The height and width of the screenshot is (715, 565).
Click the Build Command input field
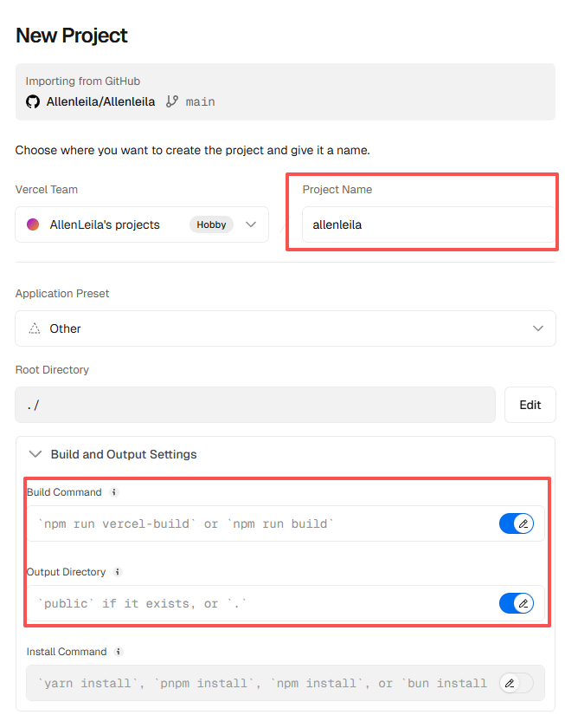tap(260, 523)
